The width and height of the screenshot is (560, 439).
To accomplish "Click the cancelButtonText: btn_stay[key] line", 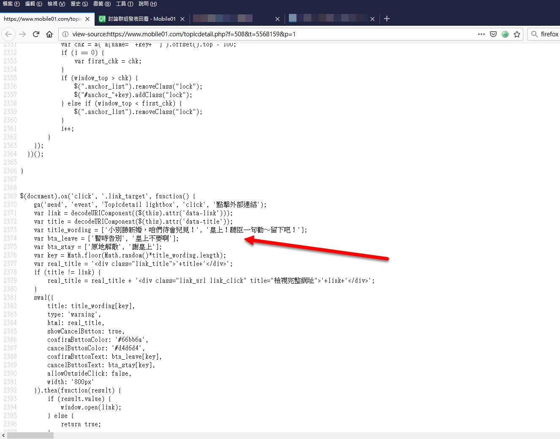I will pyautogui.click(x=101, y=365).
